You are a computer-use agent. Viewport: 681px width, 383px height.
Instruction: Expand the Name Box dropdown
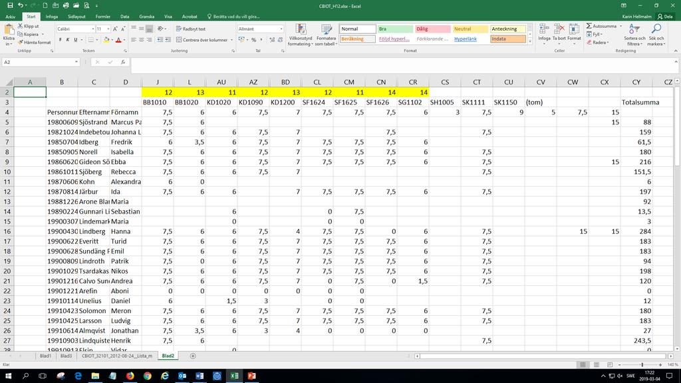[x=76, y=62]
